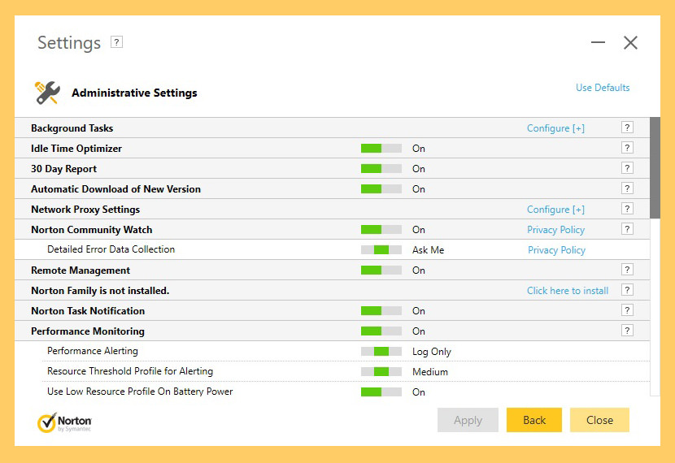Turn off 30 Day Report switch
675x463 pixels.
pyautogui.click(x=381, y=168)
